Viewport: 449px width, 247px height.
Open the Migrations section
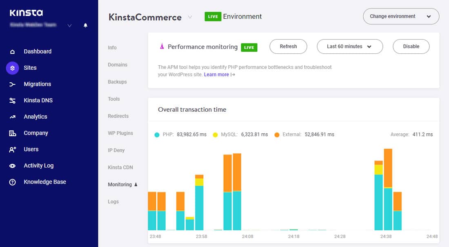click(38, 84)
